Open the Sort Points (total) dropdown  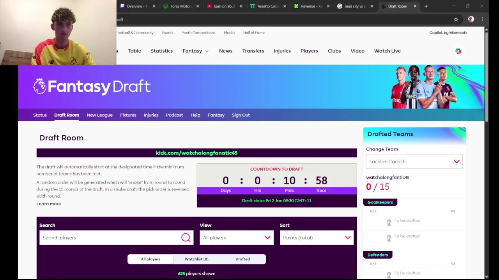(317, 238)
